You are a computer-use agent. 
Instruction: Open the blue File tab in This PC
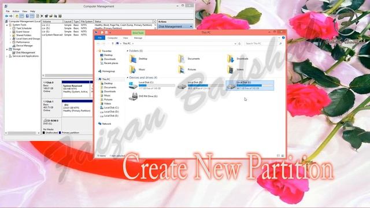(100, 38)
